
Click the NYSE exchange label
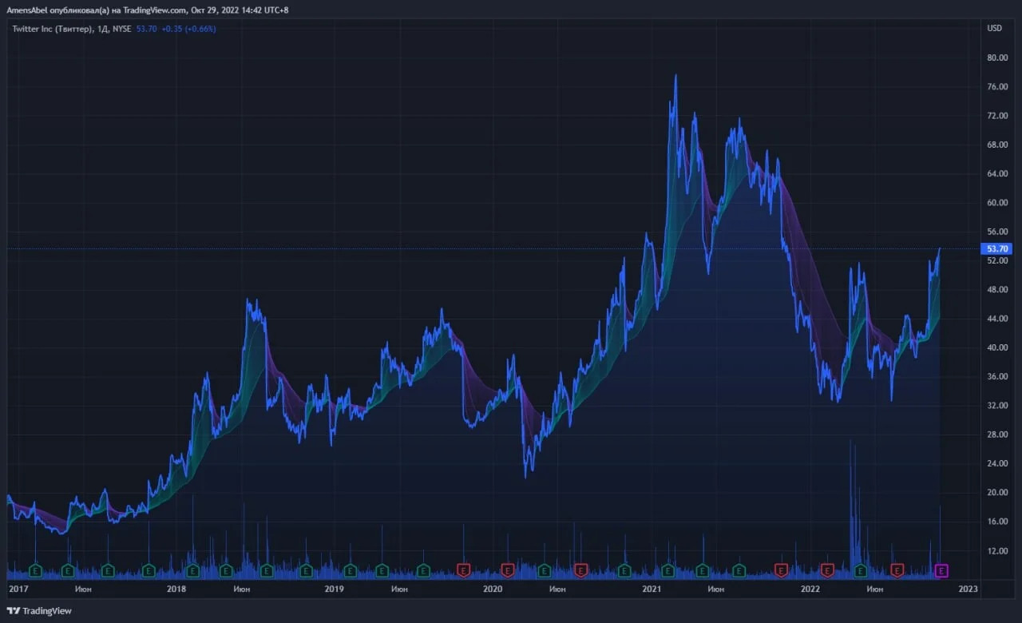pos(122,29)
